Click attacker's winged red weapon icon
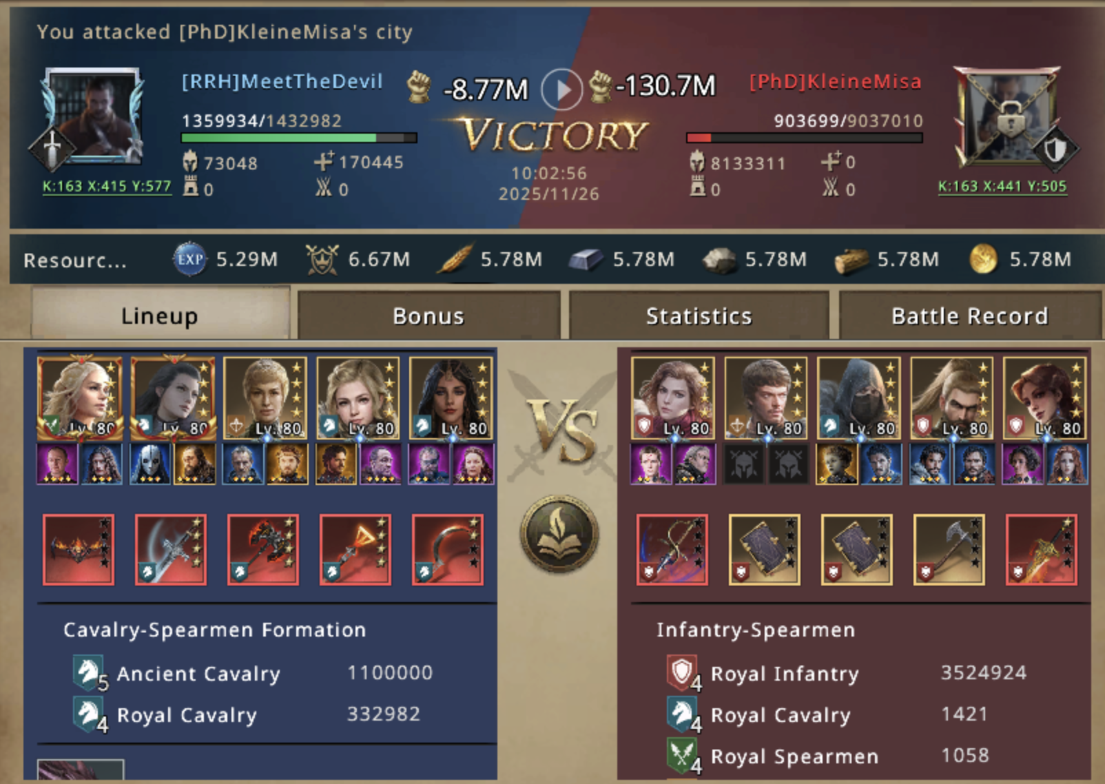This screenshot has width=1105, height=784. click(79, 549)
